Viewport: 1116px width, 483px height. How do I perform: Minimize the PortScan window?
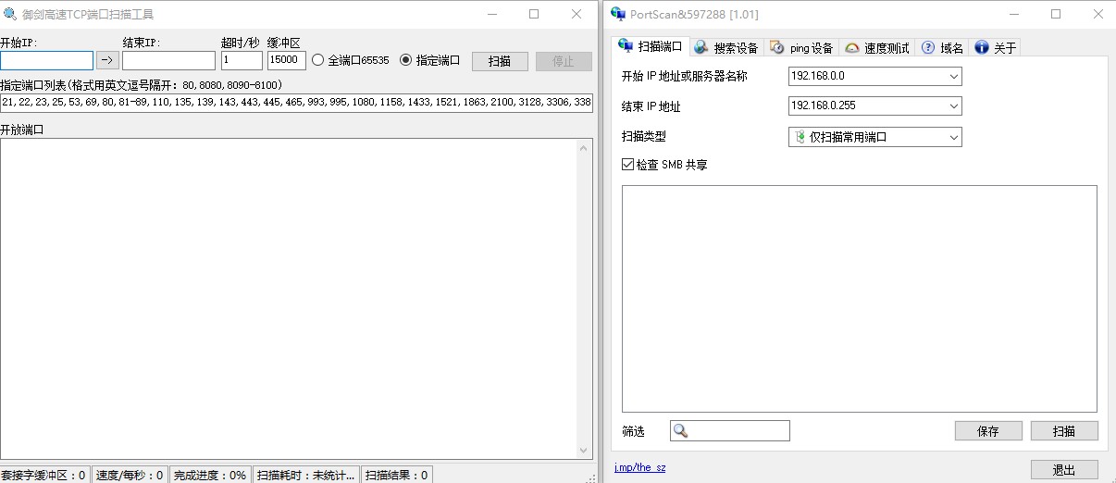coord(1014,14)
